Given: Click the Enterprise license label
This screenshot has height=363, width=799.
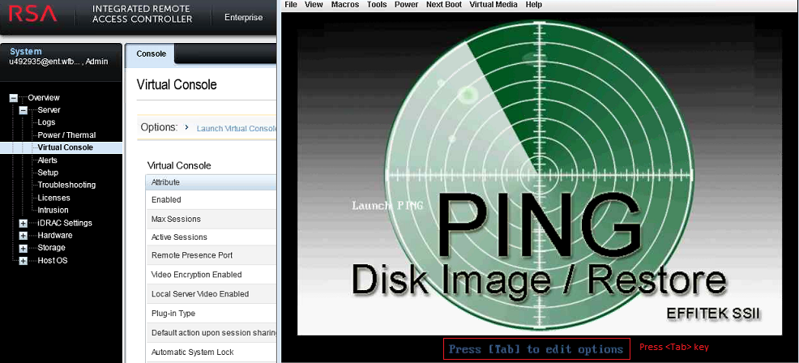Looking at the screenshot, I should click(244, 17).
